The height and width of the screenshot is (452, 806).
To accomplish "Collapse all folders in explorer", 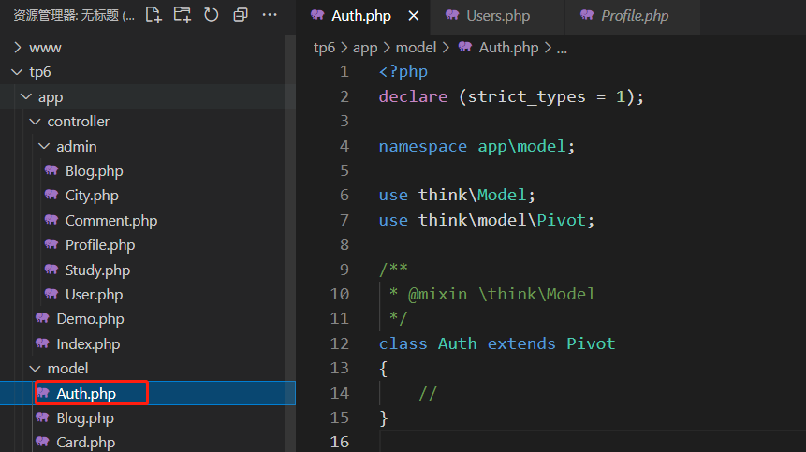I will tap(240, 15).
